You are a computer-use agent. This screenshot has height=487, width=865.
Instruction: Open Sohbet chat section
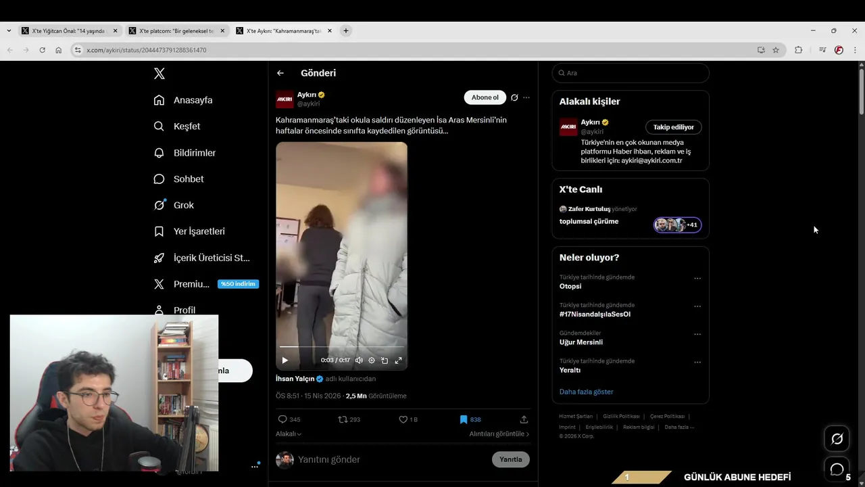(x=178, y=179)
